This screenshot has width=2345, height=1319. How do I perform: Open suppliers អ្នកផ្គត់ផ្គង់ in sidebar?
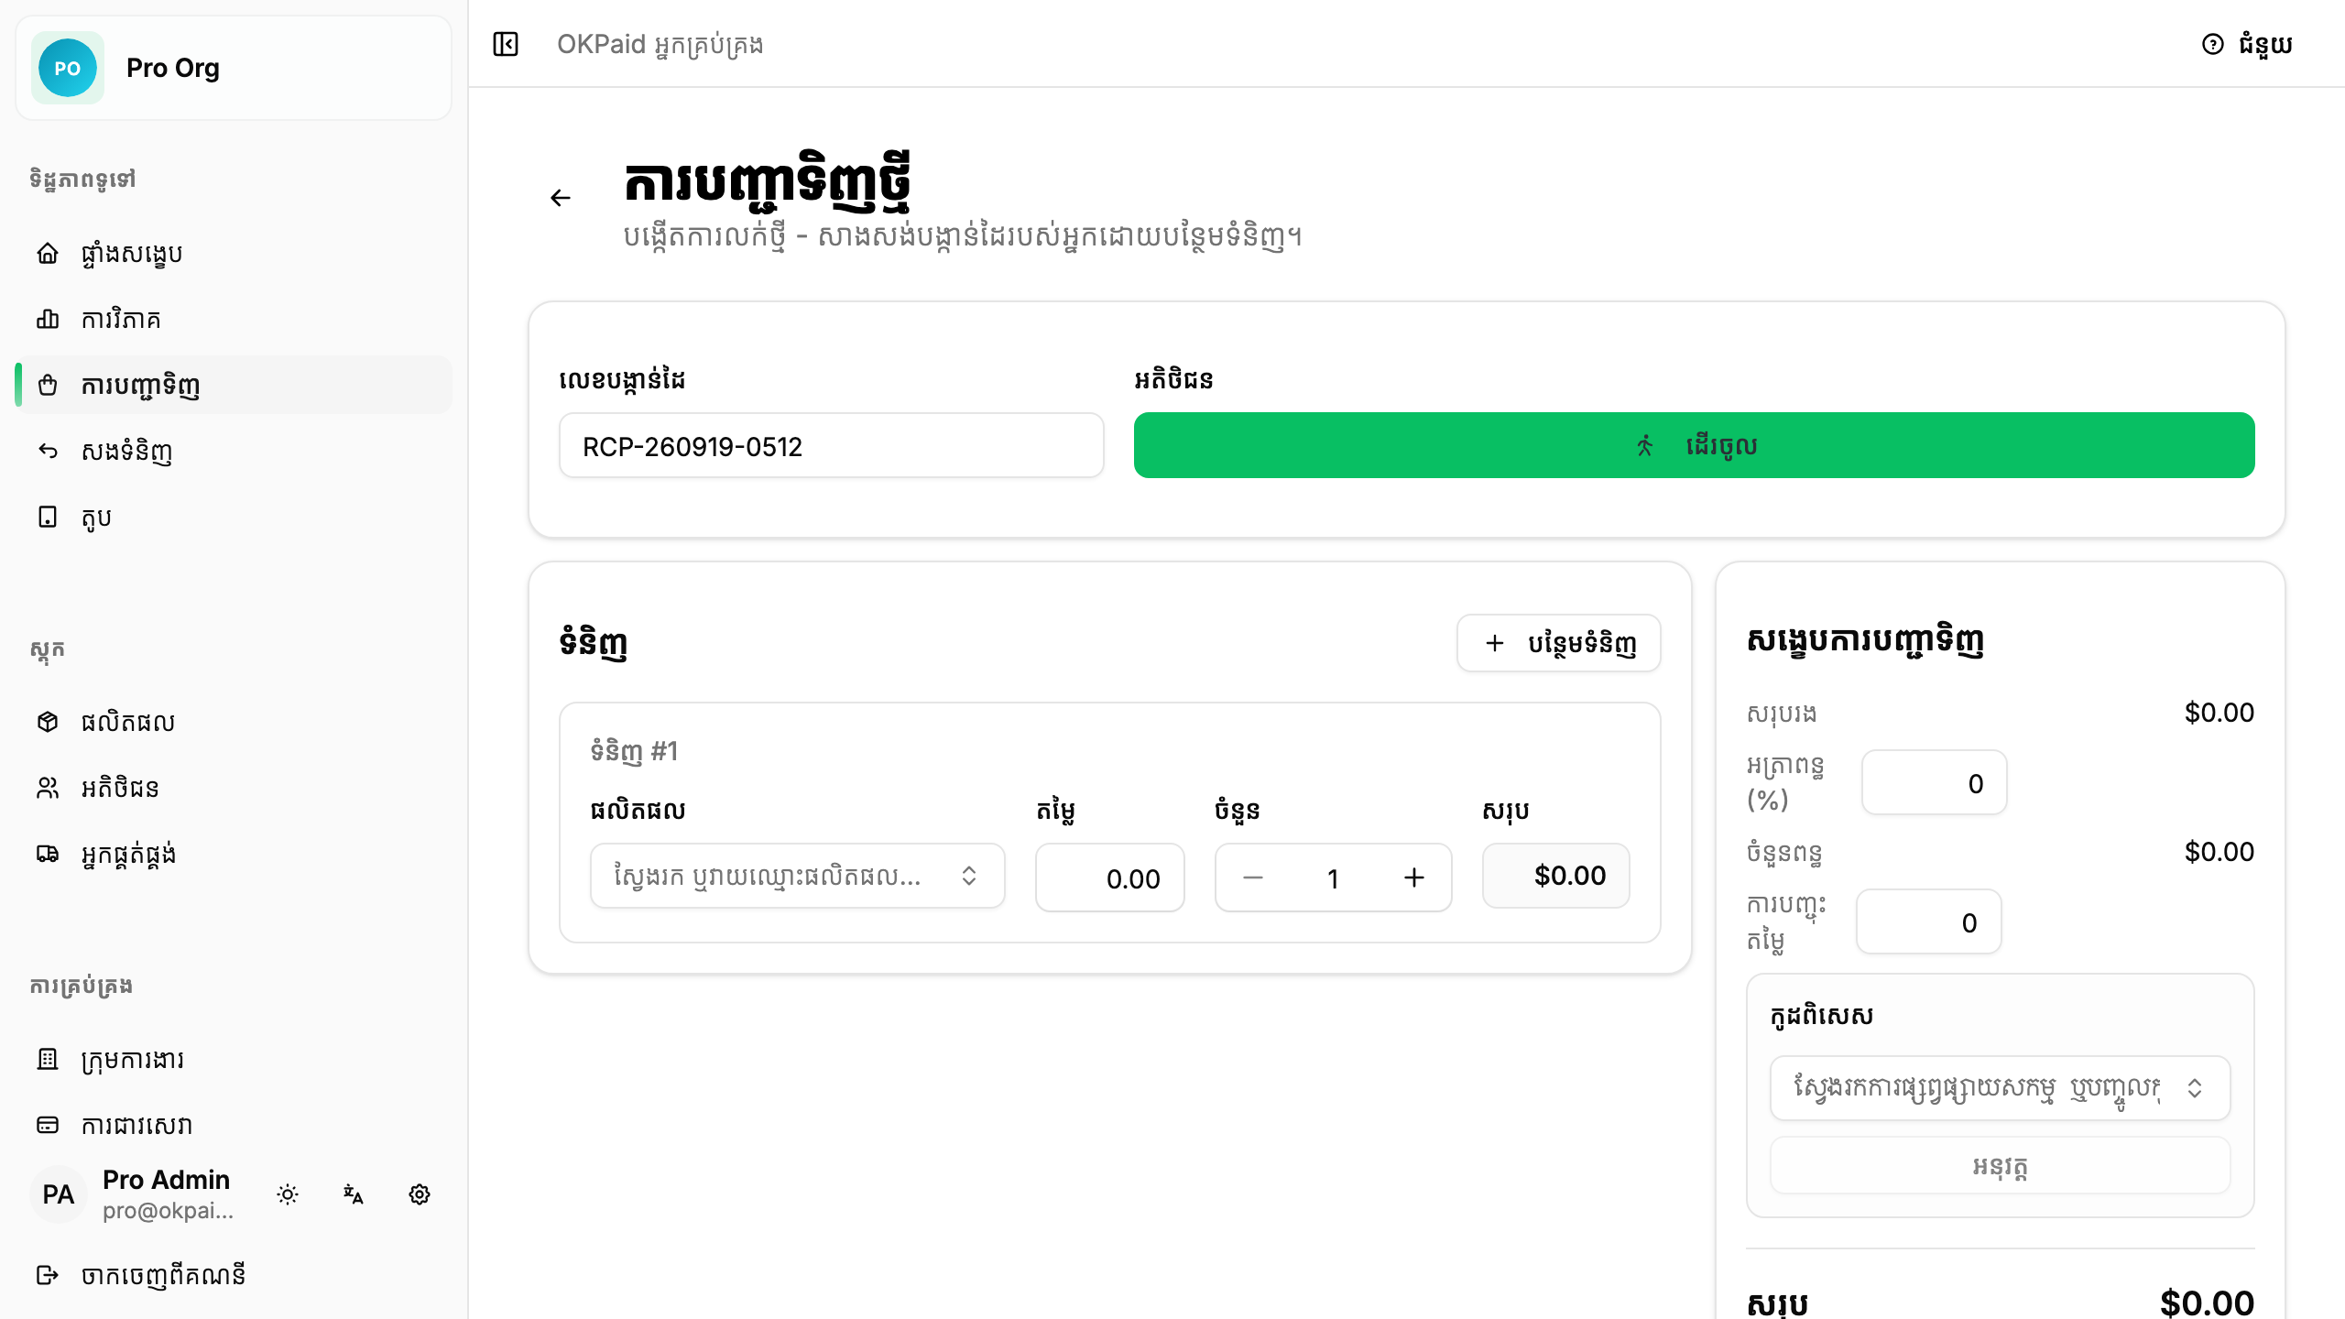pos(234,854)
